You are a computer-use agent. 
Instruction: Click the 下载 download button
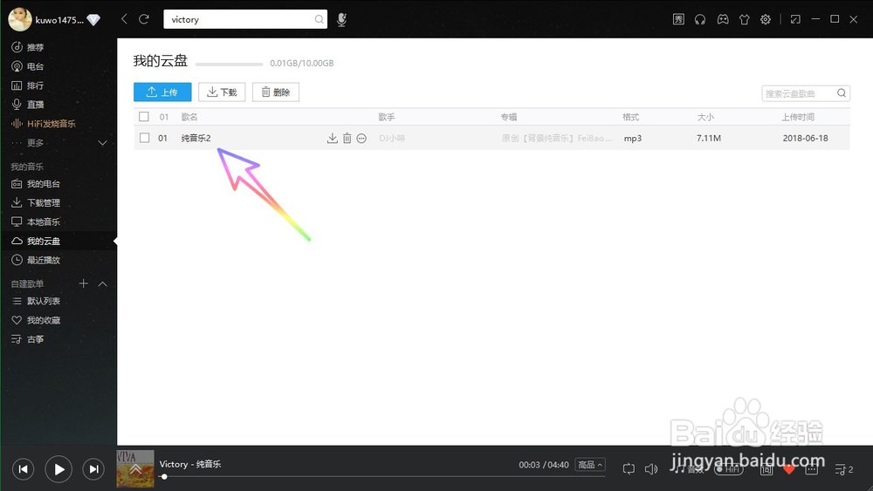pyautogui.click(x=222, y=92)
